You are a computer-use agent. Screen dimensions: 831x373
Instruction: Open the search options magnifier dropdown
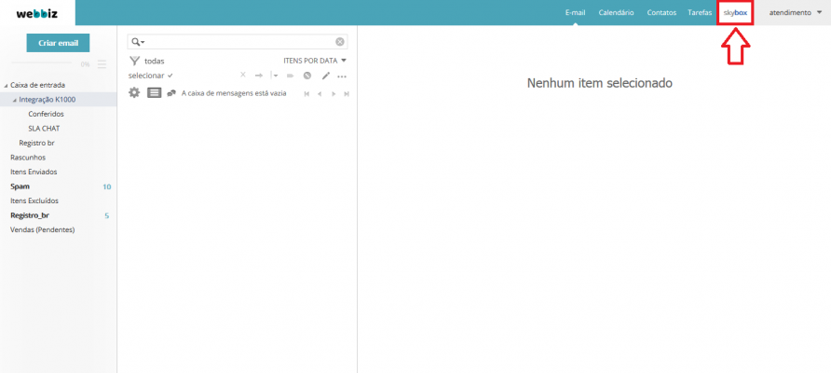pos(137,42)
